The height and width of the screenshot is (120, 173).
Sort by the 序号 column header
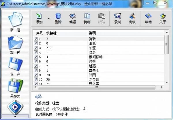(40, 33)
